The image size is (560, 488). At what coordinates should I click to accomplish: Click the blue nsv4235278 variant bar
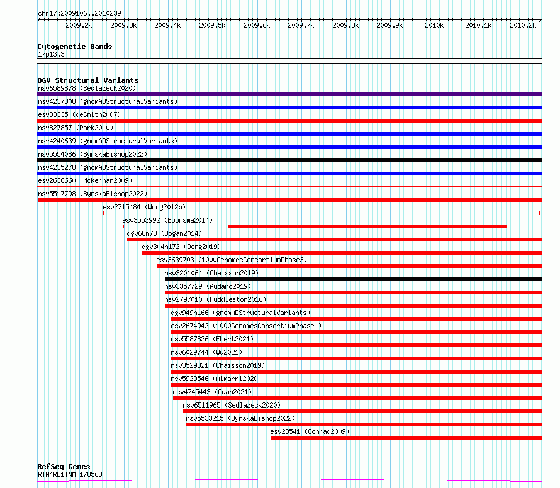[x=289, y=174]
